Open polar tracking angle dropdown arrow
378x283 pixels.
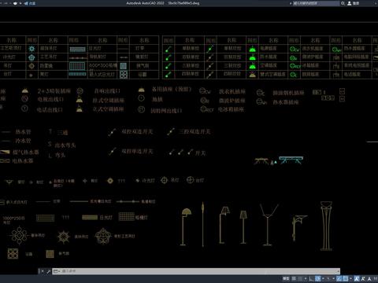(323, 278)
